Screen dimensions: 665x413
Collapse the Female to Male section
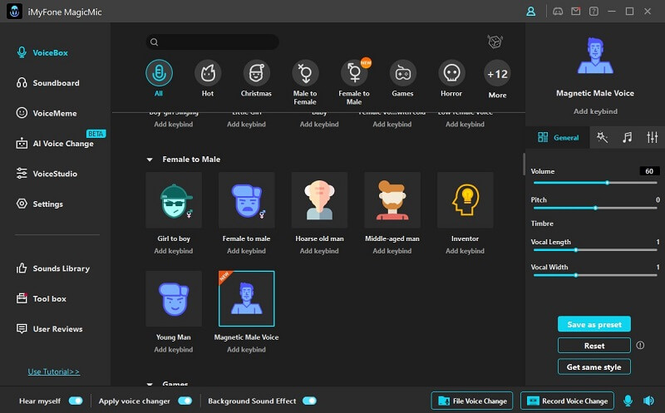coord(150,160)
